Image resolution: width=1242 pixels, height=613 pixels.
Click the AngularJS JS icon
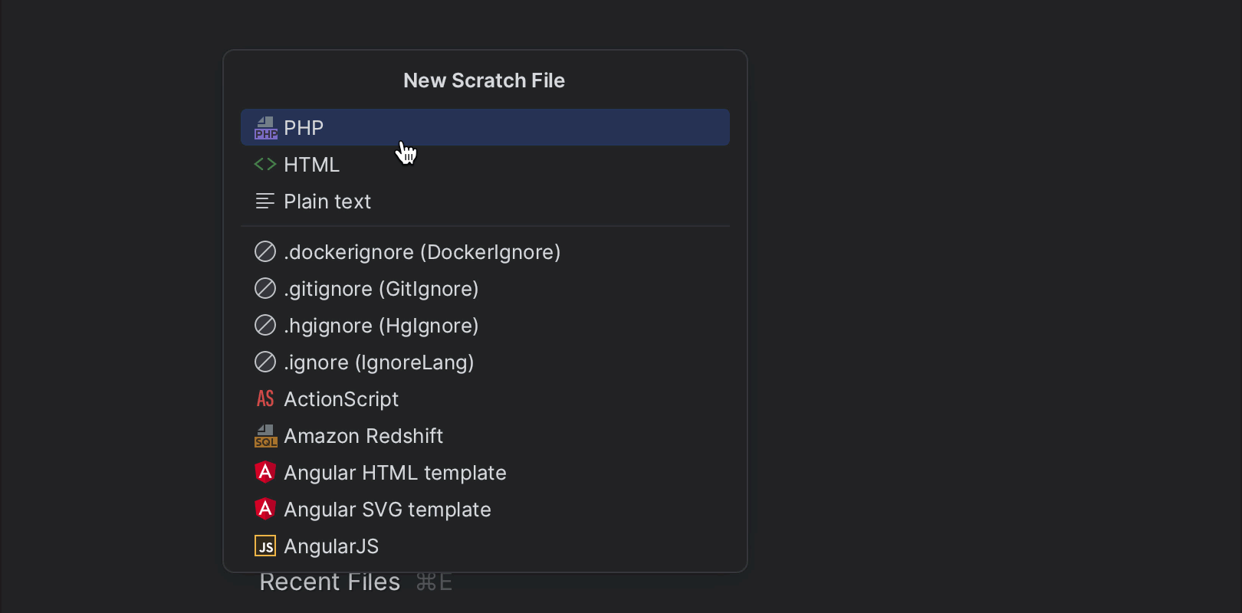[265, 546]
